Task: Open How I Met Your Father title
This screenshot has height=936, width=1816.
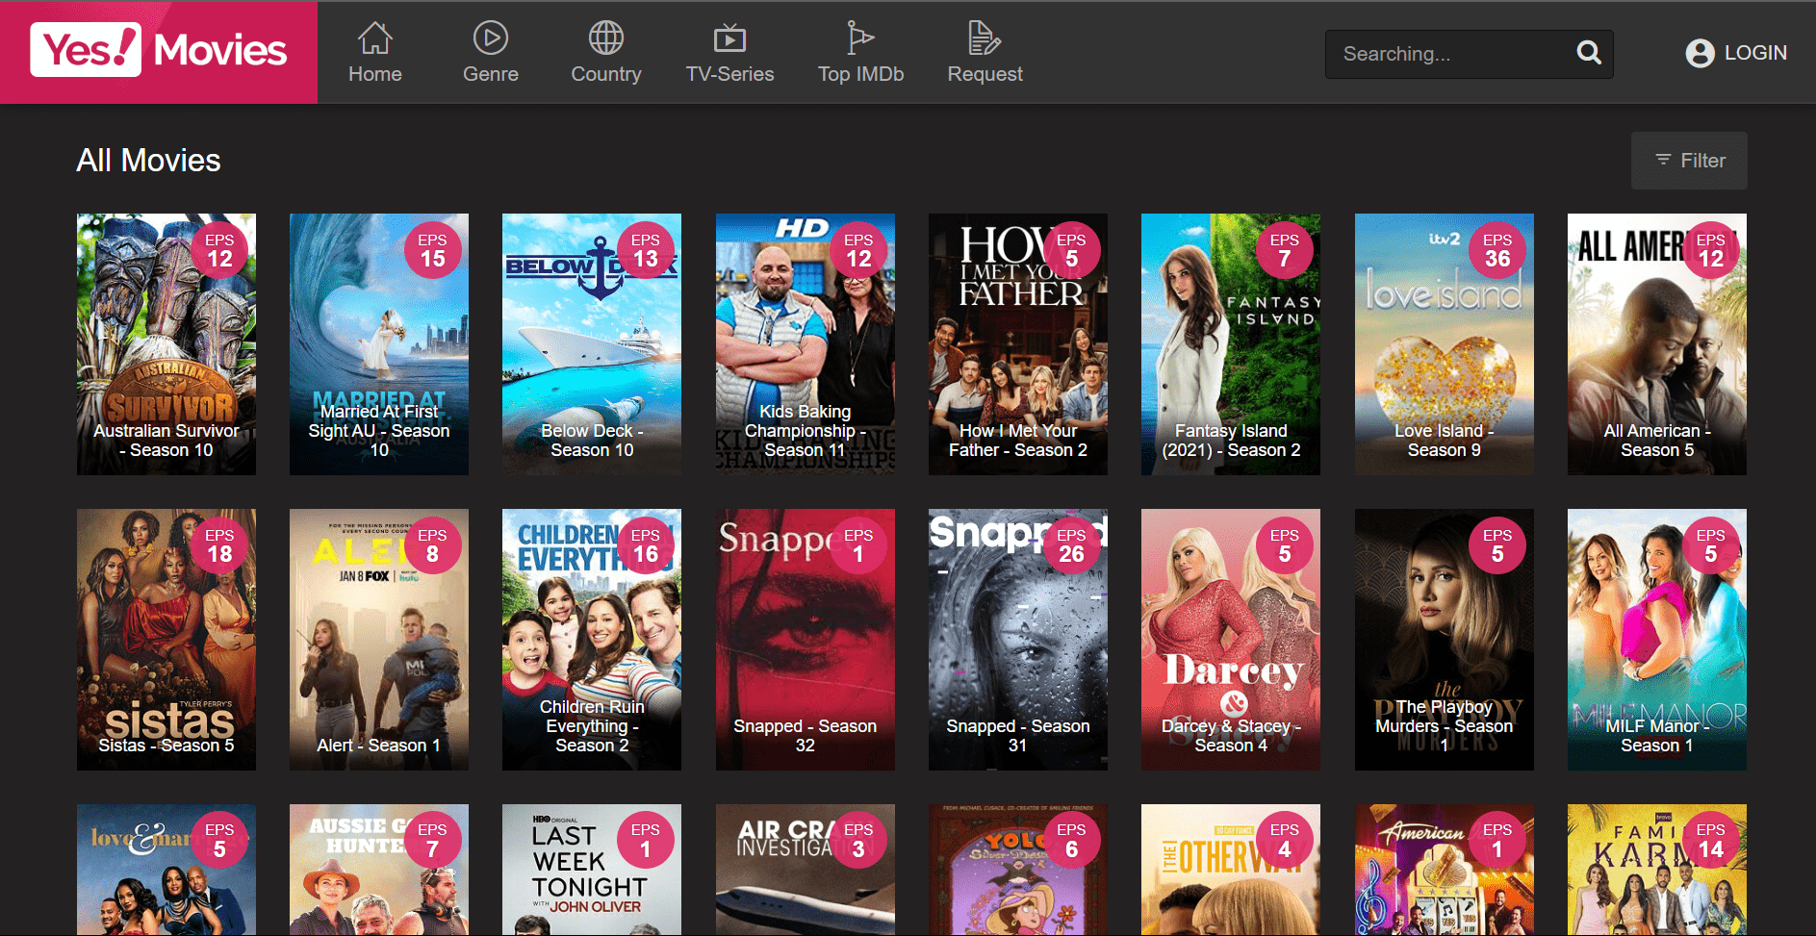Action: (x=1018, y=441)
